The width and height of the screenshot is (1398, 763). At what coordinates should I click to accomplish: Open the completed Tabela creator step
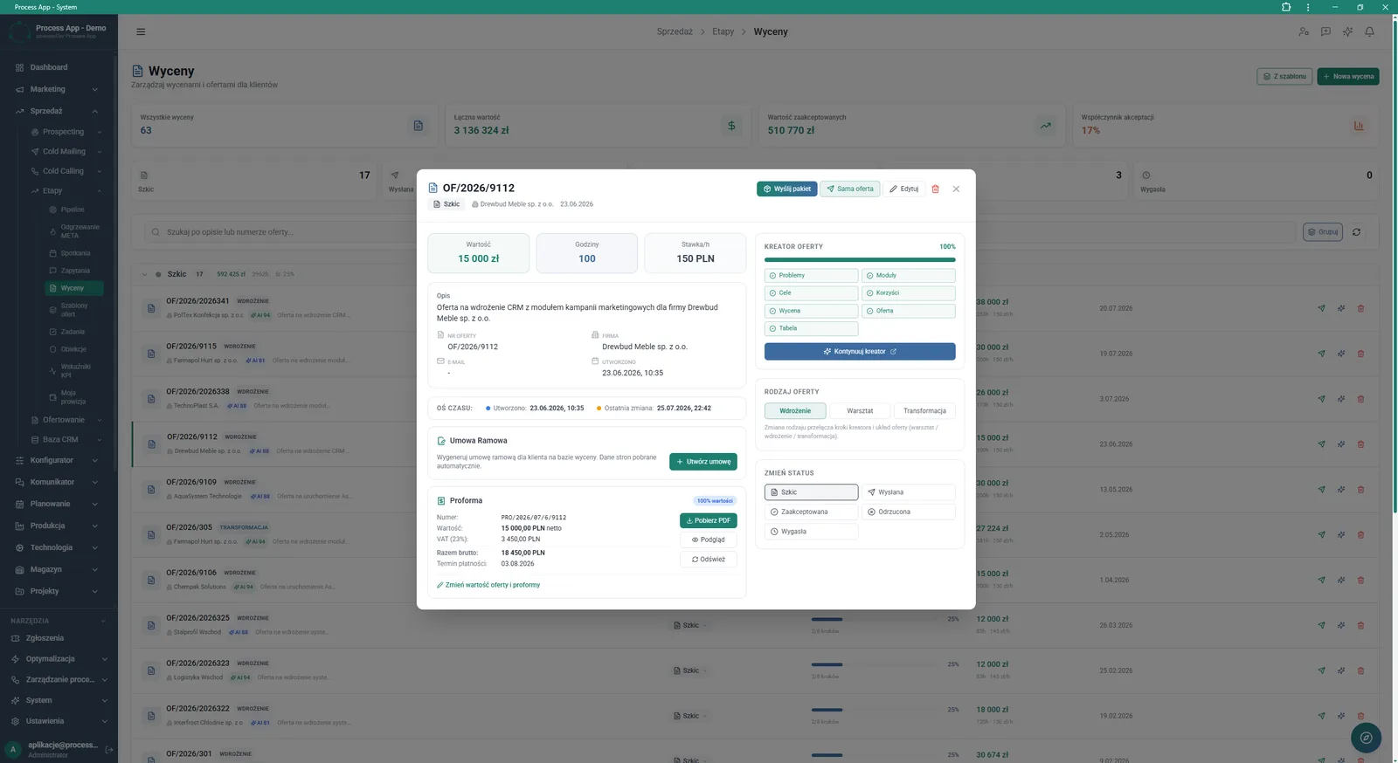[x=811, y=328]
